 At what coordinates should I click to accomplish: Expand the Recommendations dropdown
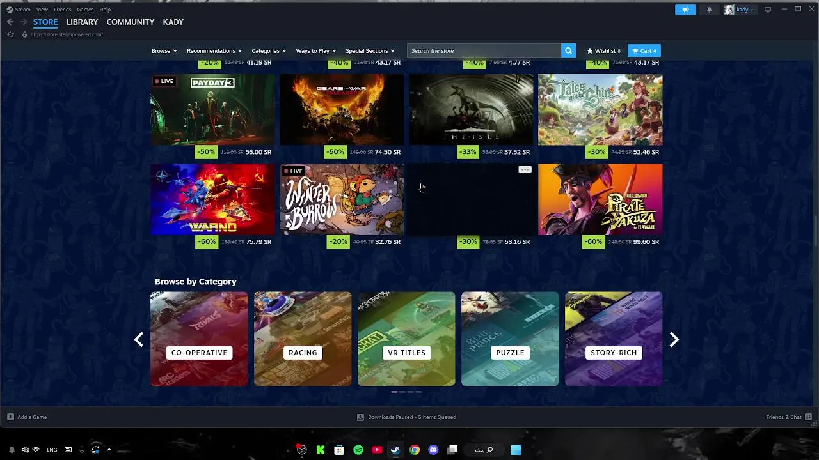click(214, 51)
